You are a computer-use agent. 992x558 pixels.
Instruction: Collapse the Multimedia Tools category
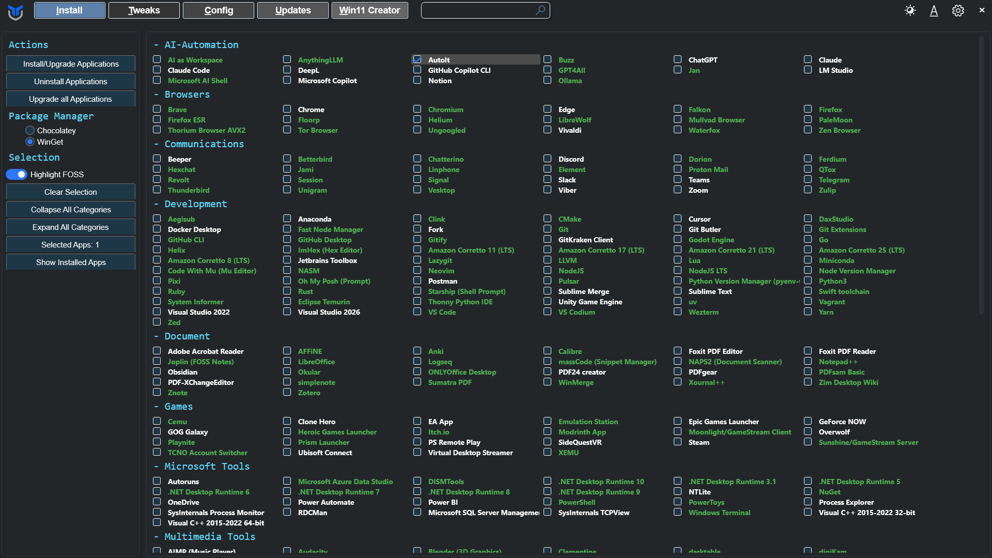point(205,537)
